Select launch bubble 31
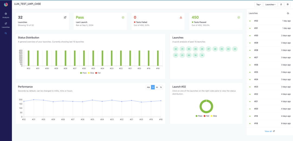293x141 pixels. pyautogui.click(x=182, y=49)
